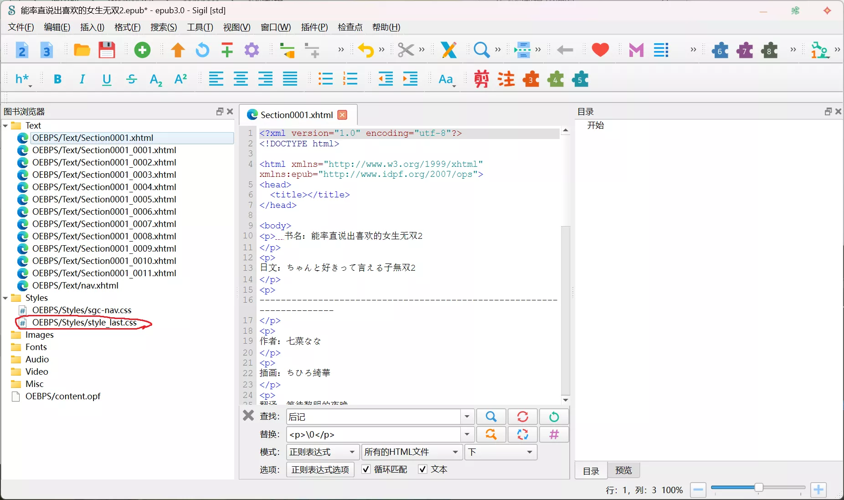Click the Bold formatting icon
844x500 pixels.
(57, 79)
